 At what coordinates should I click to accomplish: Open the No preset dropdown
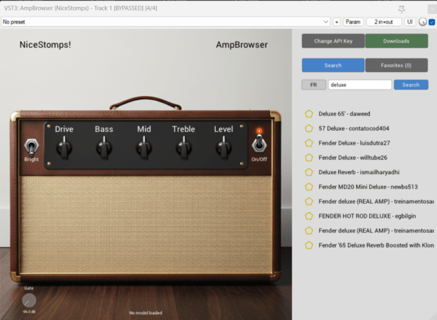(166, 22)
